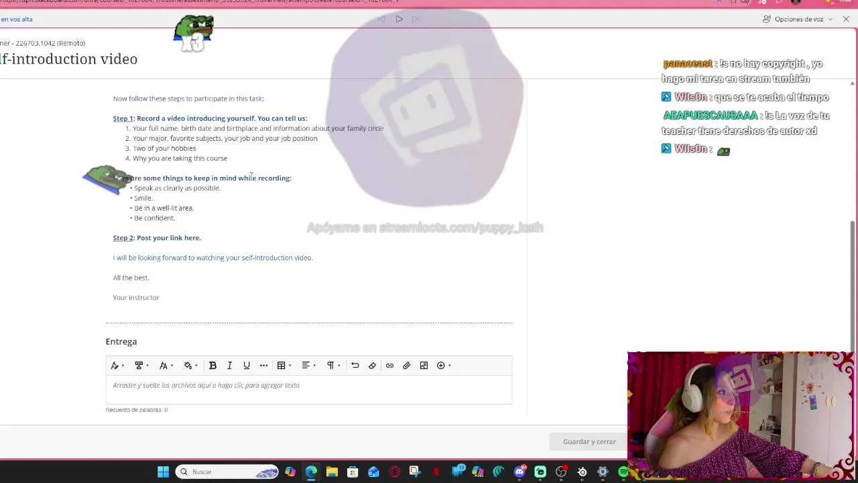Click the taskbar Buscar search box
Screen dimensions: 858x483
click(x=228, y=472)
